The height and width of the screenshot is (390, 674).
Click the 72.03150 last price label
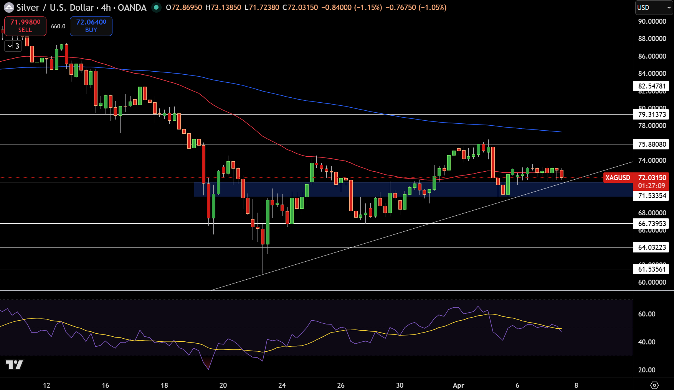(652, 178)
